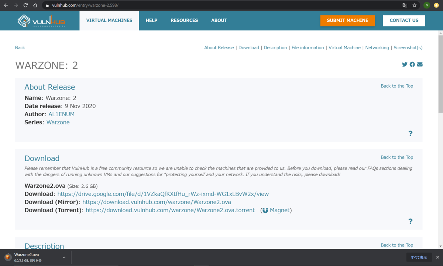Screen dimensions: 443x266
Task: Jump to the Description anchor link
Action: (275, 47)
